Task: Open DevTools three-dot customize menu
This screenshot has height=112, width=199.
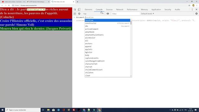Action: (x=192, y=10)
